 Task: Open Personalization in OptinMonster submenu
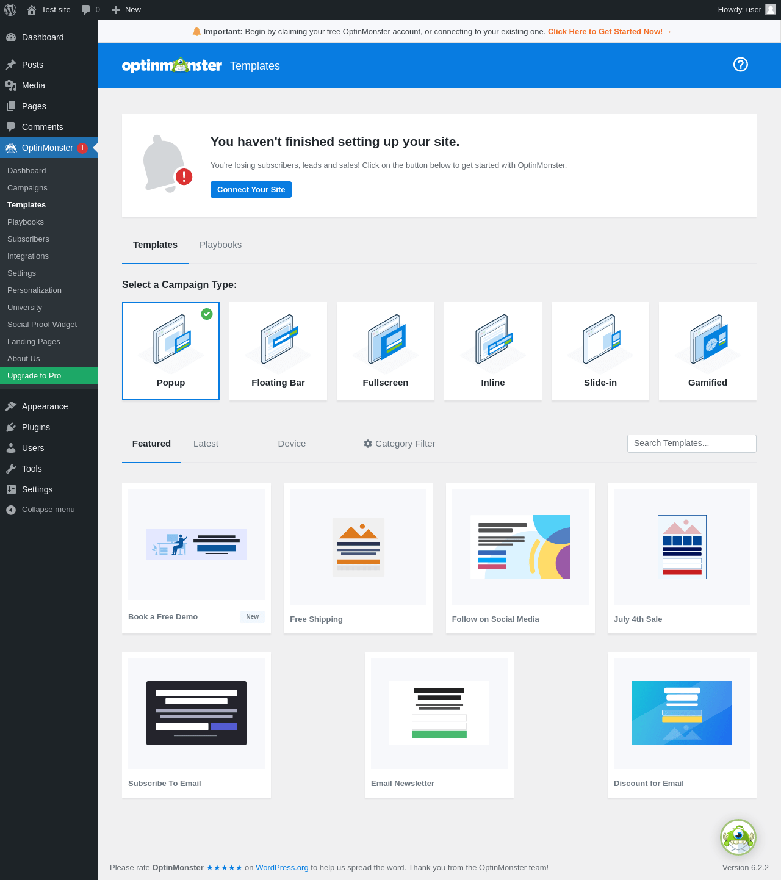pos(34,290)
